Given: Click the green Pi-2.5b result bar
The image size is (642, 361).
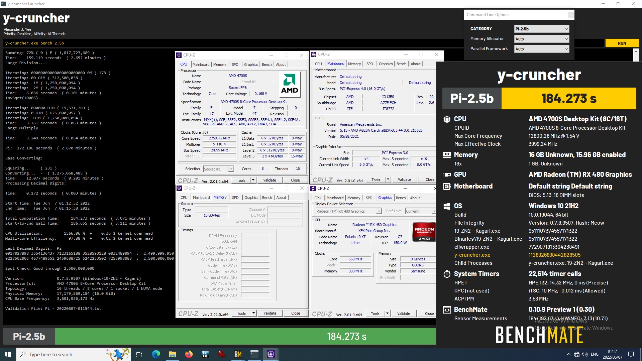Looking at the screenshot, I should [x=245, y=336].
